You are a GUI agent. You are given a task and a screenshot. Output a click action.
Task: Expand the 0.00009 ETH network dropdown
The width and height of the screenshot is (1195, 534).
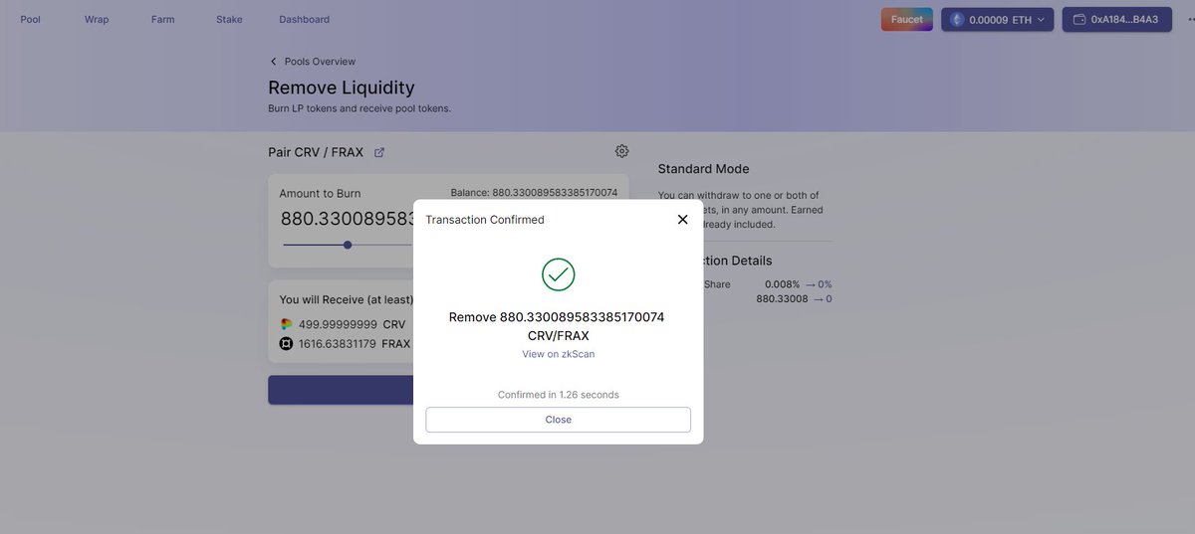(x=997, y=19)
